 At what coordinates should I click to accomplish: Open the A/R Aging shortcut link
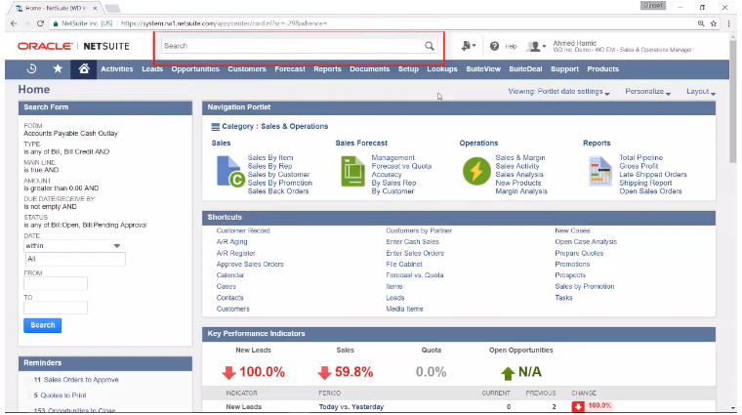(232, 242)
